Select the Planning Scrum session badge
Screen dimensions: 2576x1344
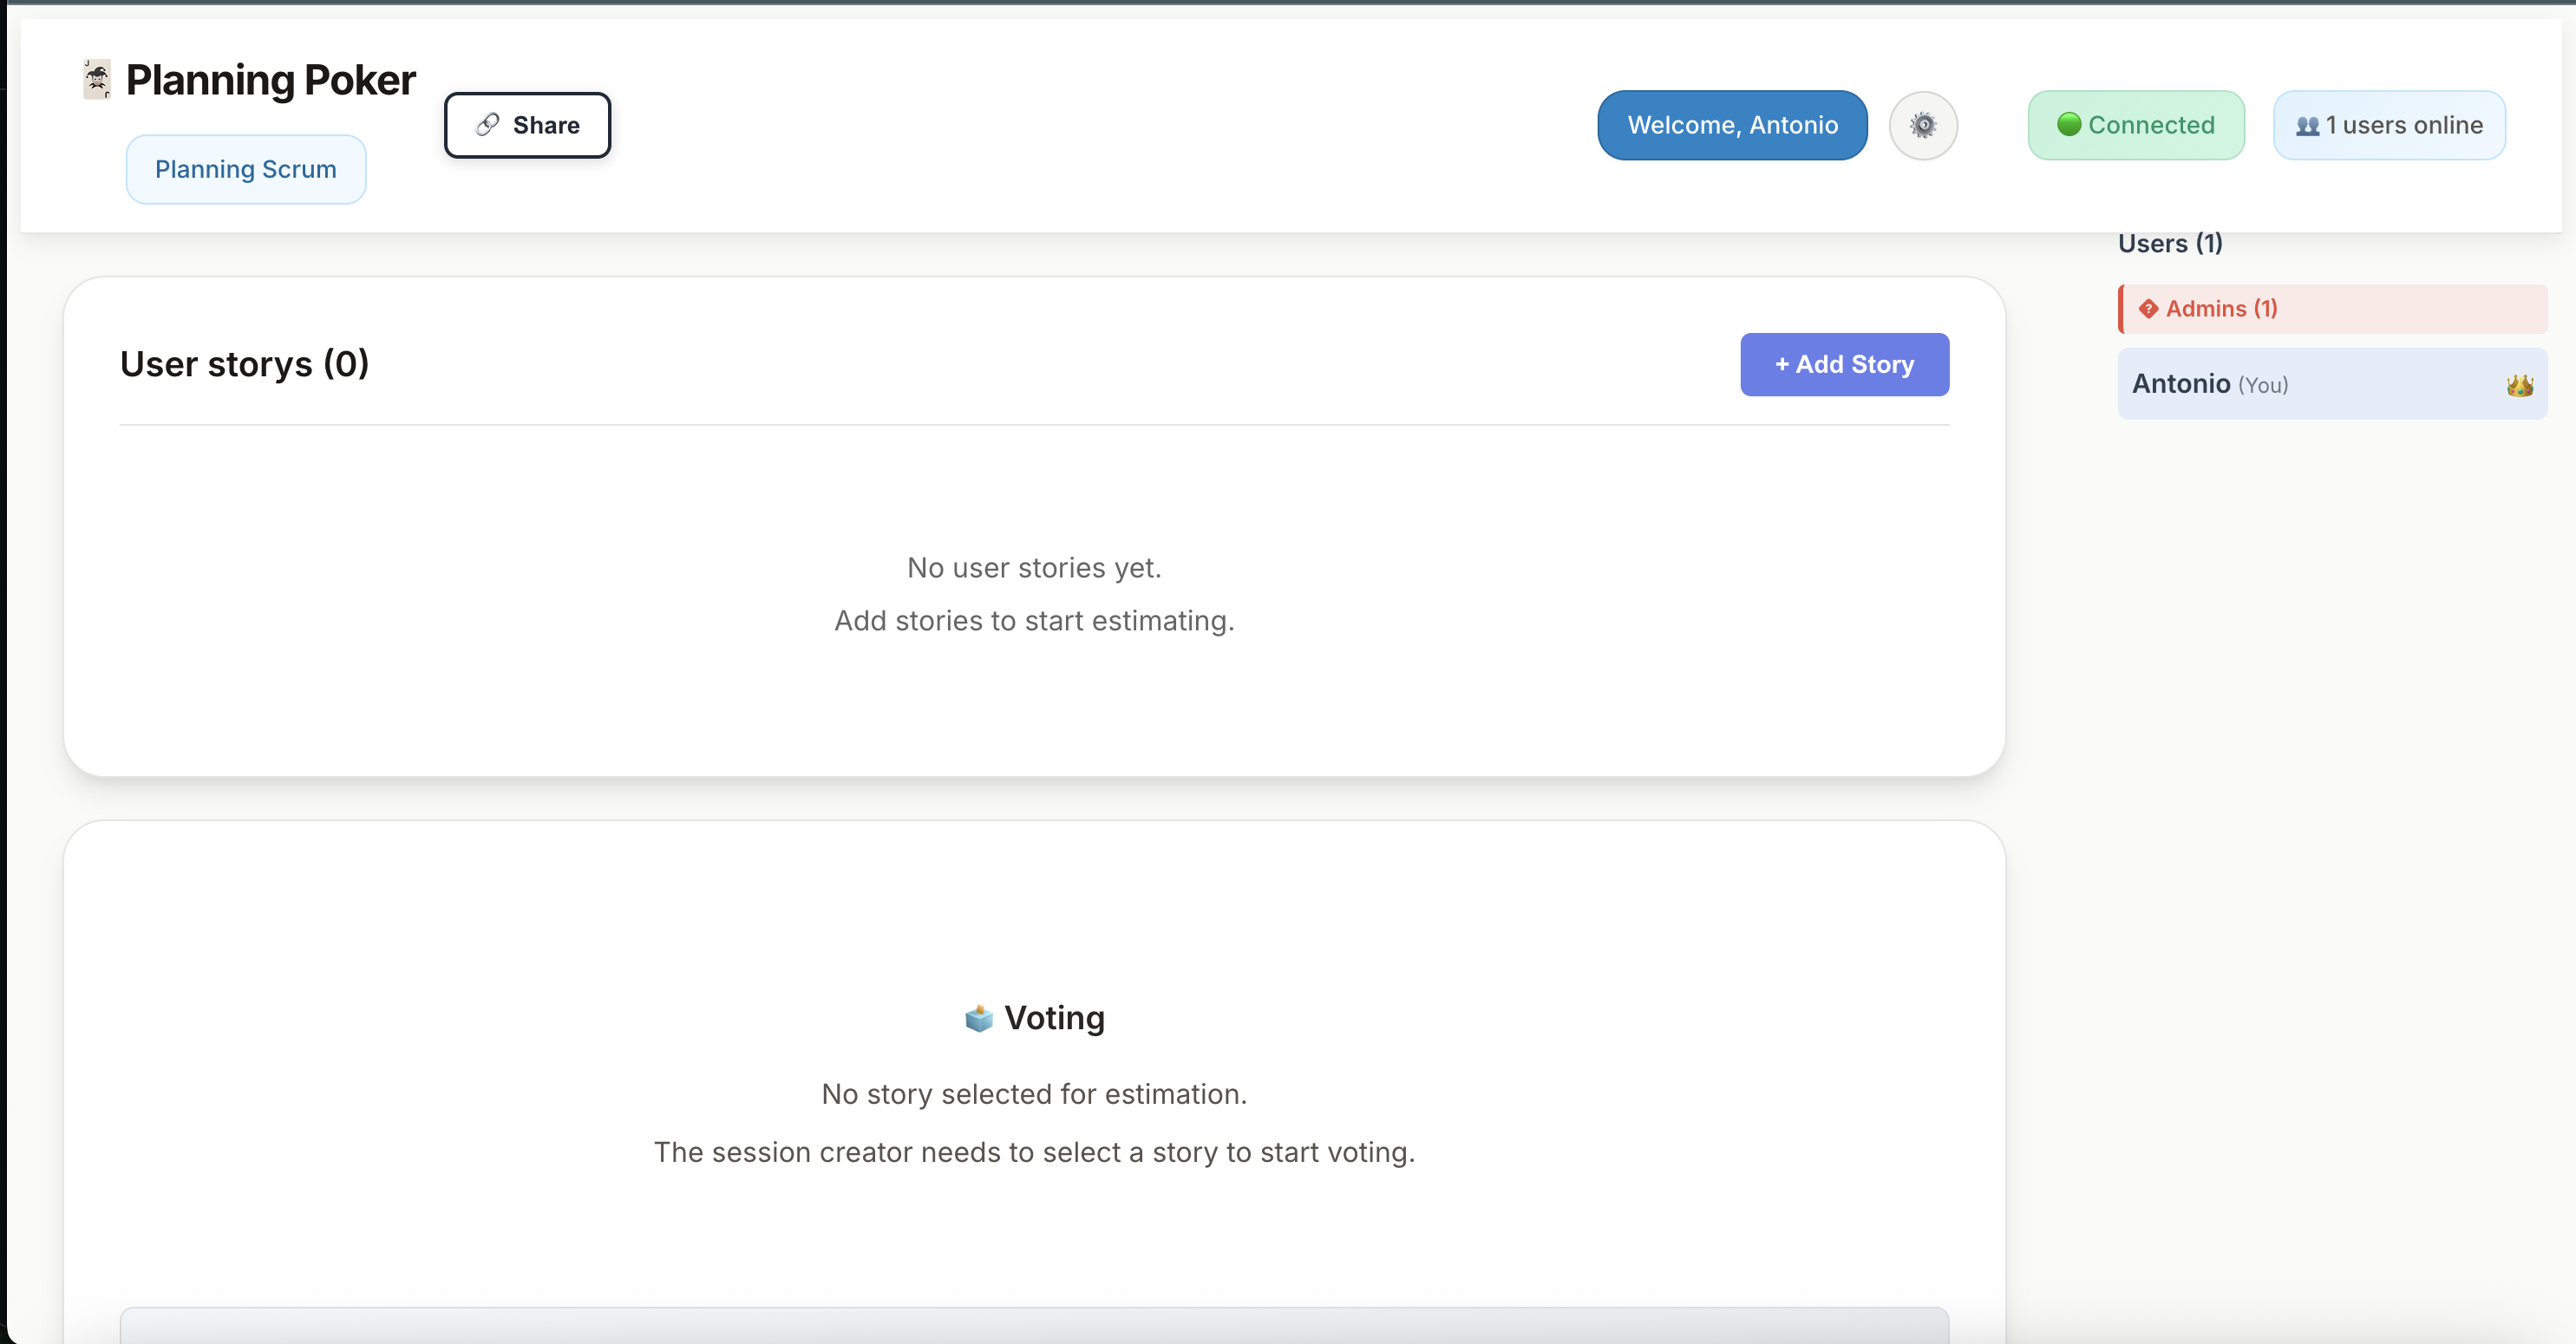pos(245,170)
